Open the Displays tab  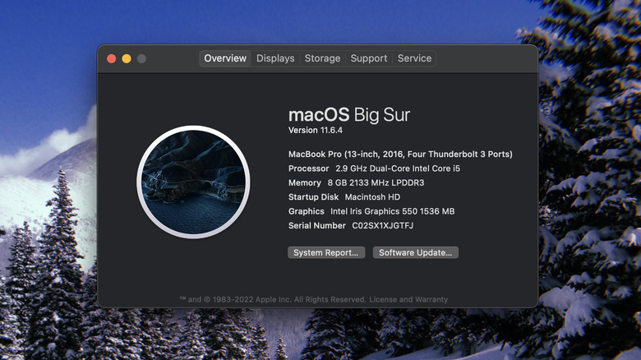(x=275, y=58)
